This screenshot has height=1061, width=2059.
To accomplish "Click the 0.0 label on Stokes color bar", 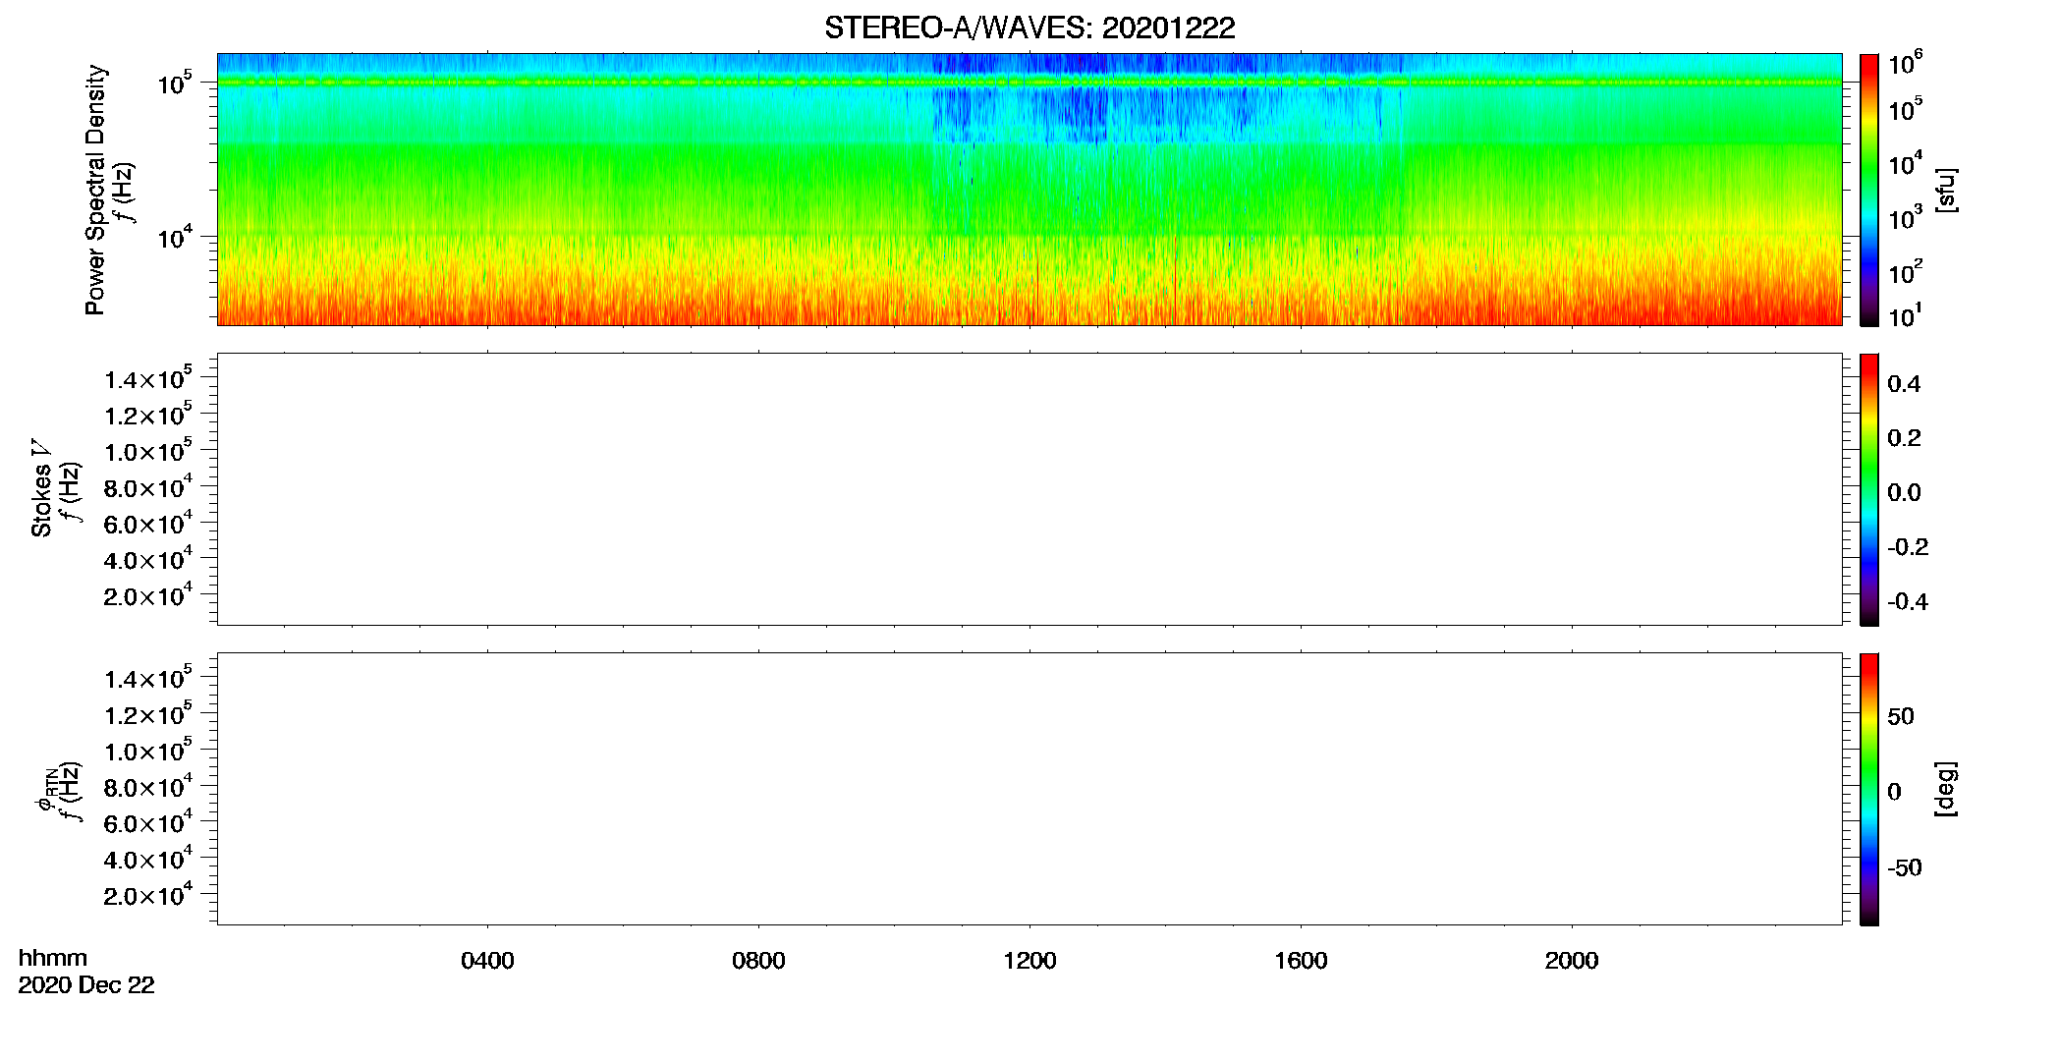I will (1904, 492).
